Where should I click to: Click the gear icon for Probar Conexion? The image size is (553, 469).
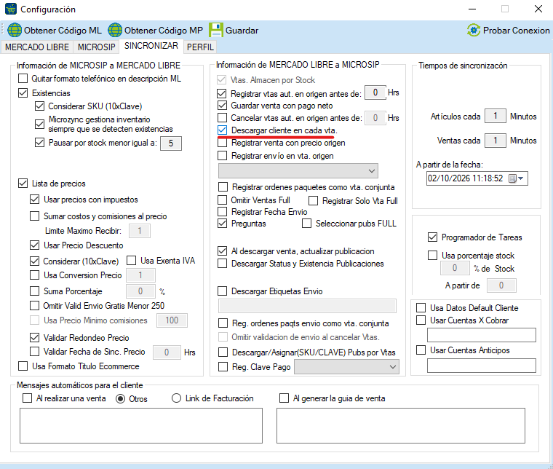pos(474,31)
